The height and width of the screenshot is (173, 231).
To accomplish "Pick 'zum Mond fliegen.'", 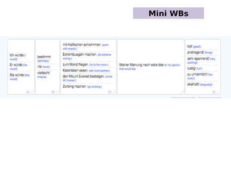I will [76, 65].
